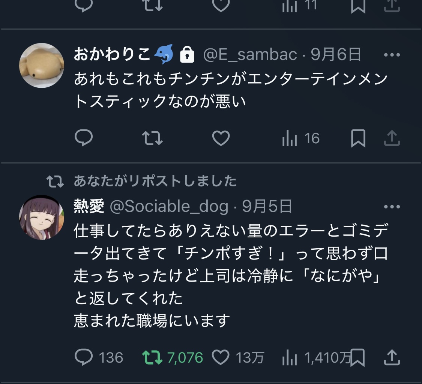Screen dimensions: 422x384
Task: Open the @Sociable_dog profile handle
Action: [169, 207]
